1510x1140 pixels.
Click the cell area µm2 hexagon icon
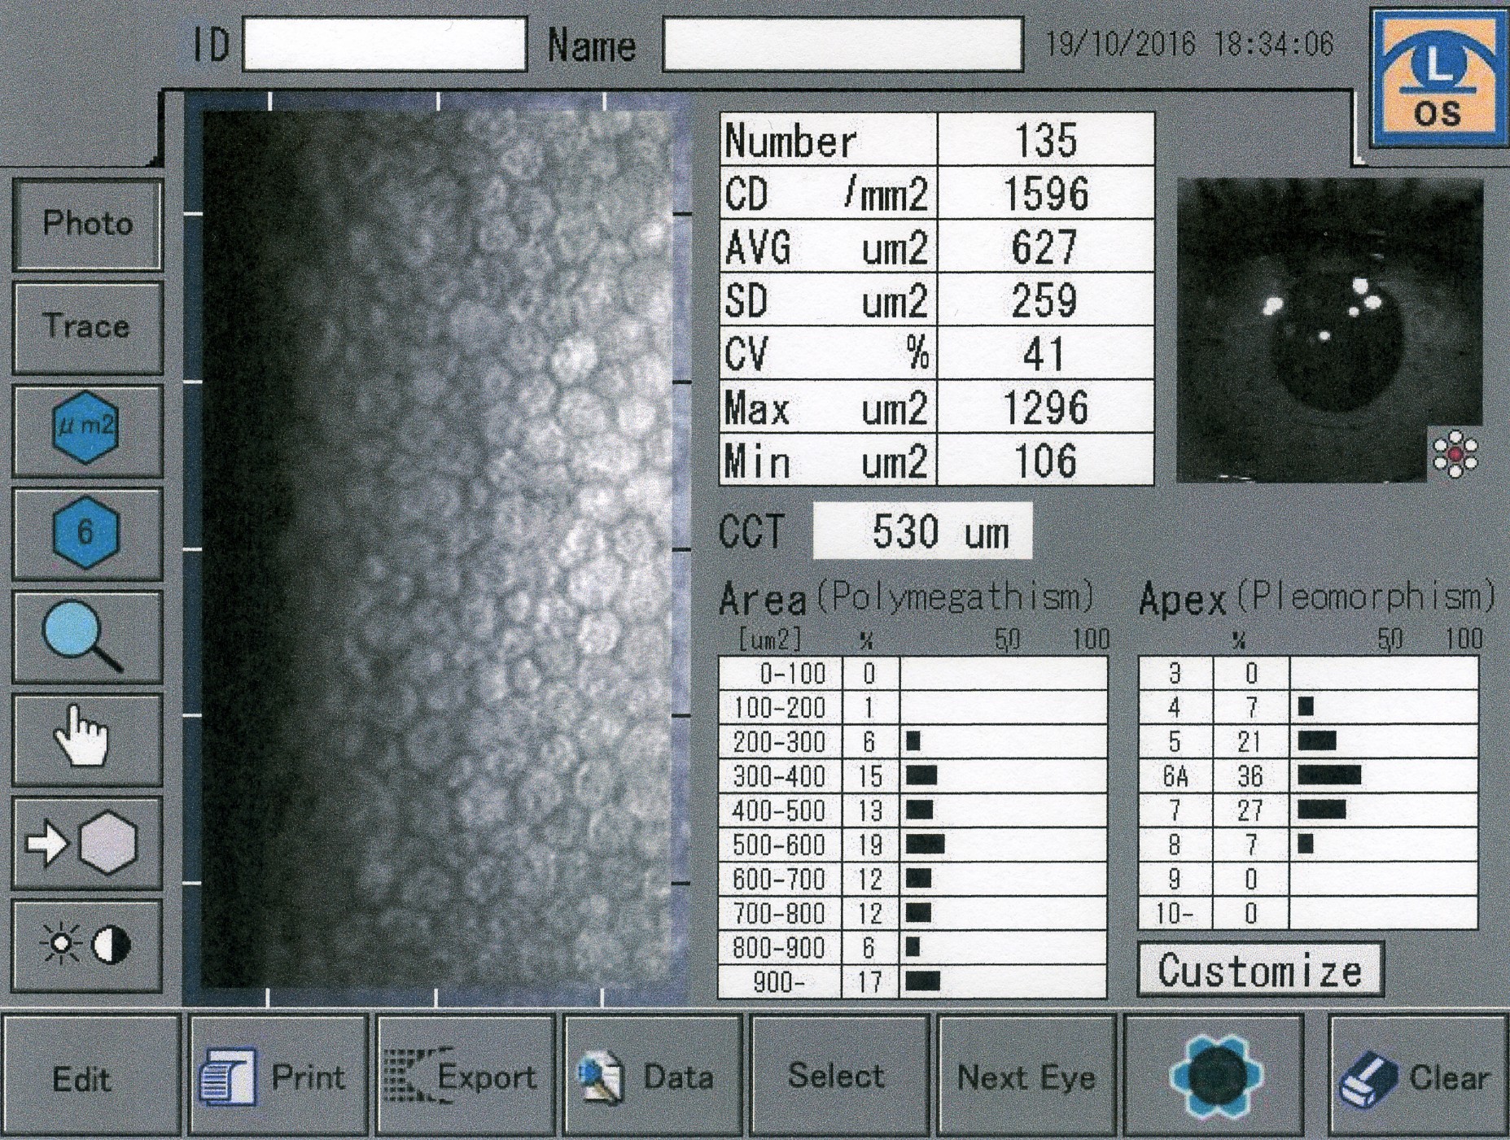coord(86,430)
